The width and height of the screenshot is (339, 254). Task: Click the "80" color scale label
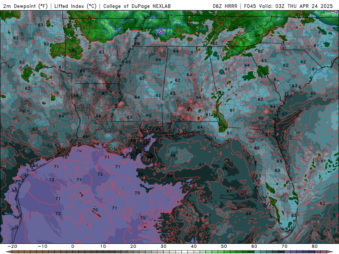[x=315, y=246]
